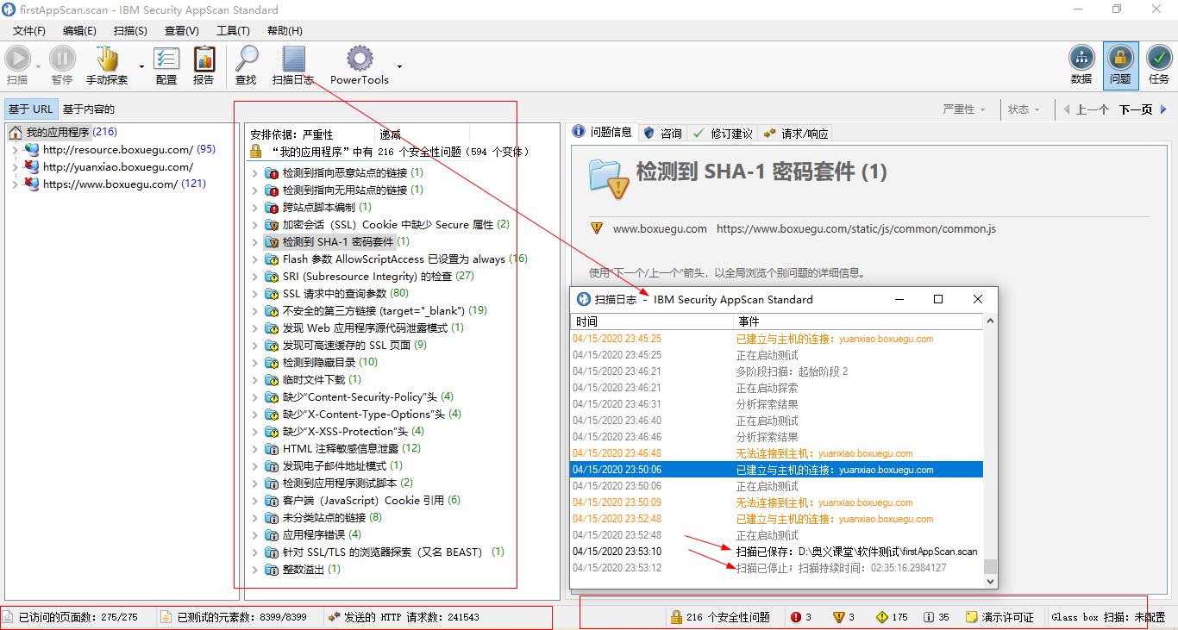Click the folder icon of 跨站点脚本编制
1178x630 pixels.
[272, 208]
